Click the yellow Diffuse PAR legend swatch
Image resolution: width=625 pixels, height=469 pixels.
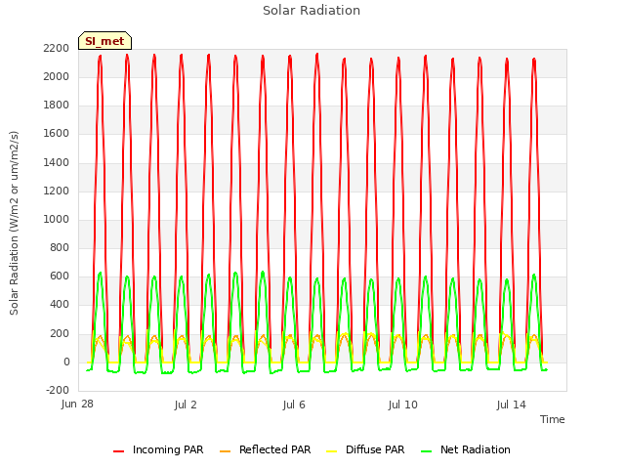(332, 451)
